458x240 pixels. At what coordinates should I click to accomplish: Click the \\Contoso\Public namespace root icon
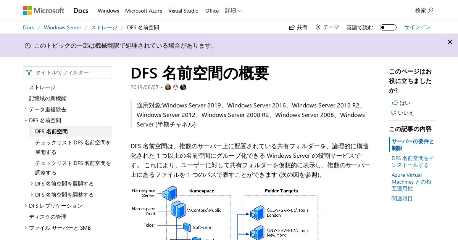[x=178, y=210]
